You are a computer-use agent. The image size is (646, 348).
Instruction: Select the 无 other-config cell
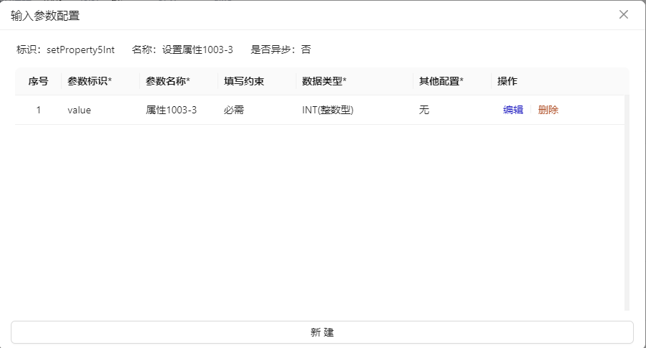(424, 110)
